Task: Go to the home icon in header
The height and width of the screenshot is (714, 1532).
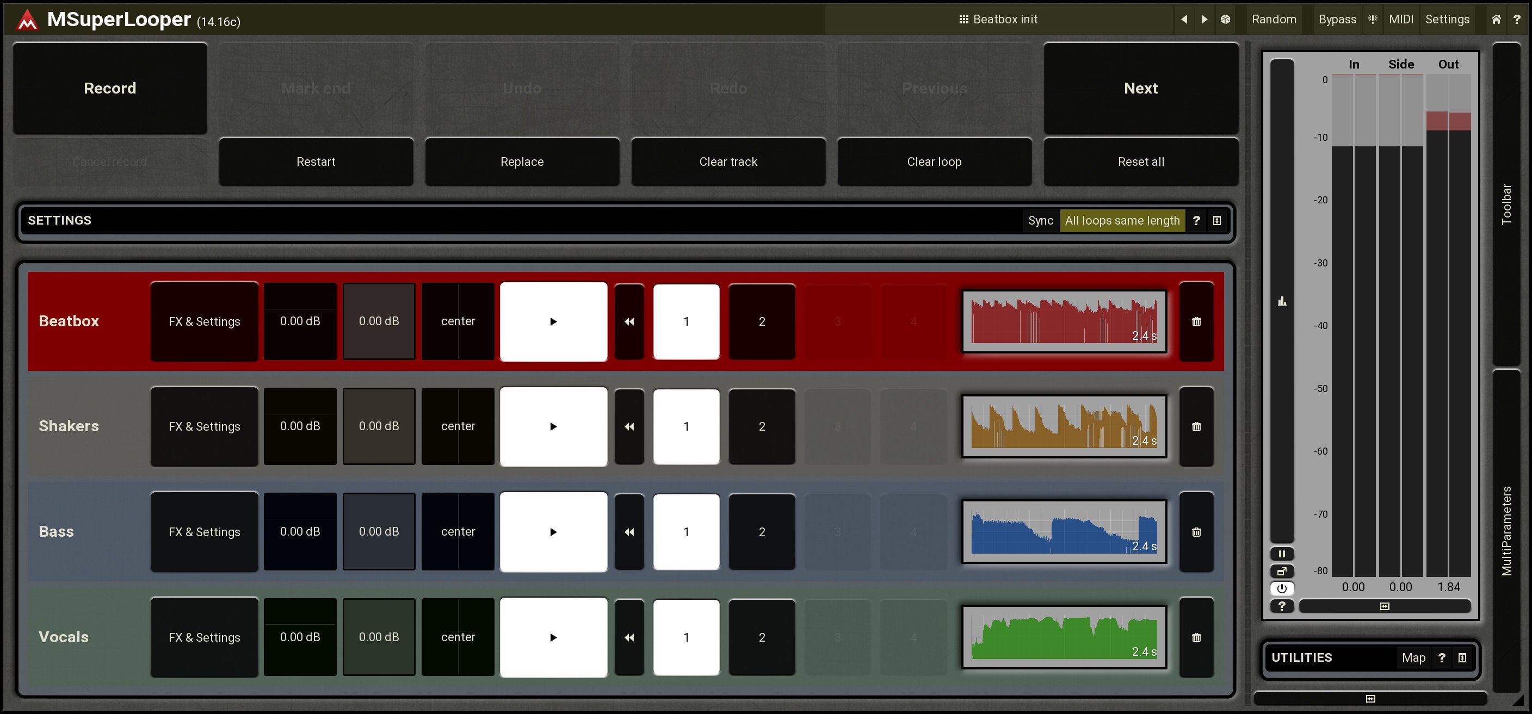Action: [1496, 19]
